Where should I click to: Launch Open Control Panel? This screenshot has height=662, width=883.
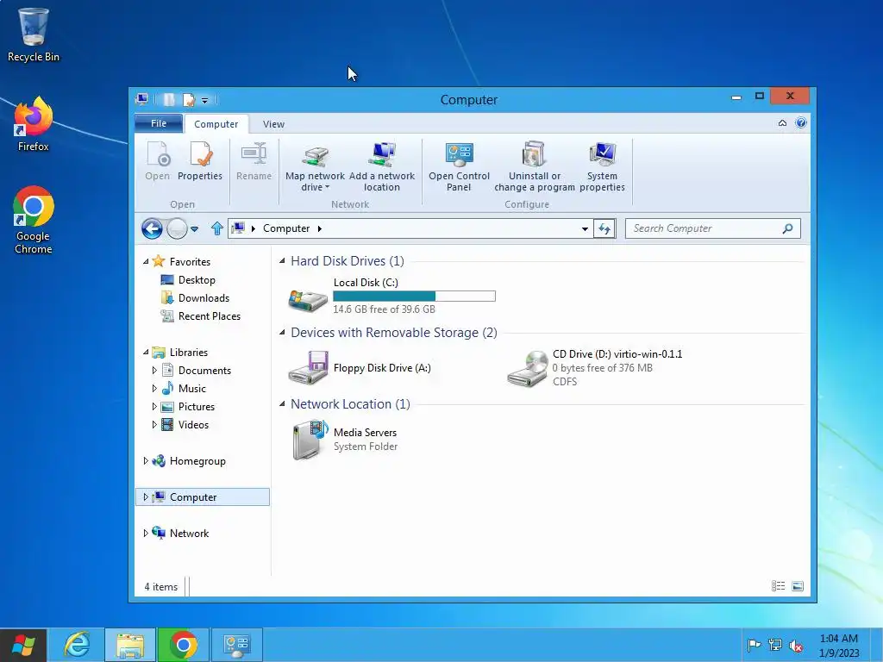tap(459, 166)
